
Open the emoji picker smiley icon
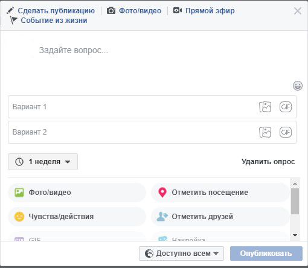click(298, 86)
